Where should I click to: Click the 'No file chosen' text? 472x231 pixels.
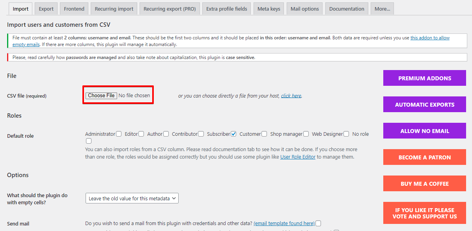click(x=134, y=96)
